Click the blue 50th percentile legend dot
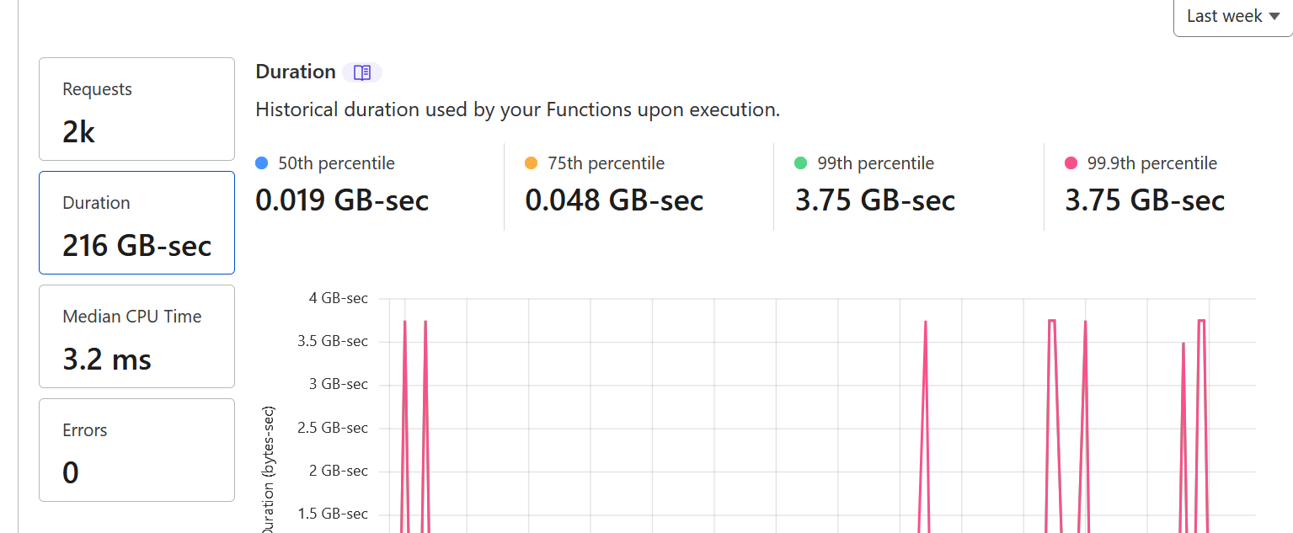This screenshot has width=1293, height=533. pos(263,163)
